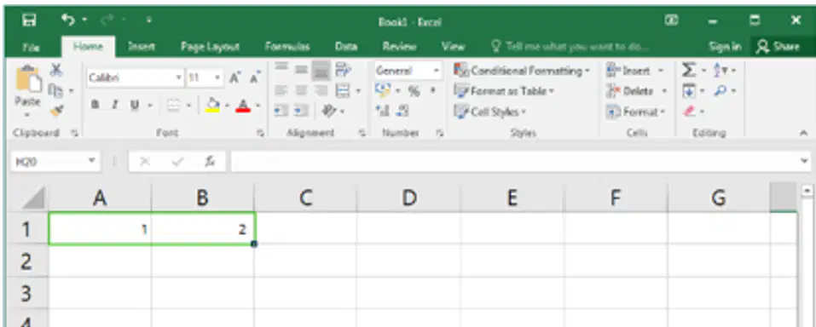
Task: Toggle Bottom Align
Action: [321, 70]
